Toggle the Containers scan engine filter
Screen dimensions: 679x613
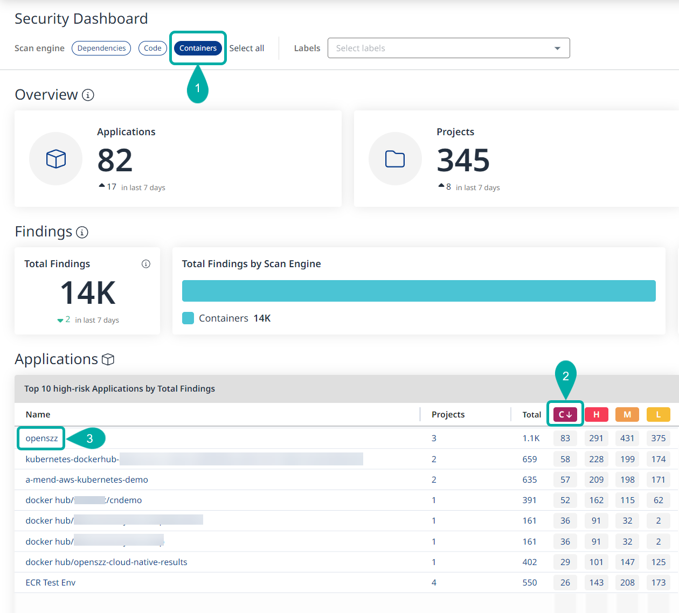point(198,48)
